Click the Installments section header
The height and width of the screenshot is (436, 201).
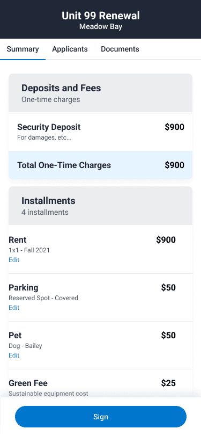(48, 201)
